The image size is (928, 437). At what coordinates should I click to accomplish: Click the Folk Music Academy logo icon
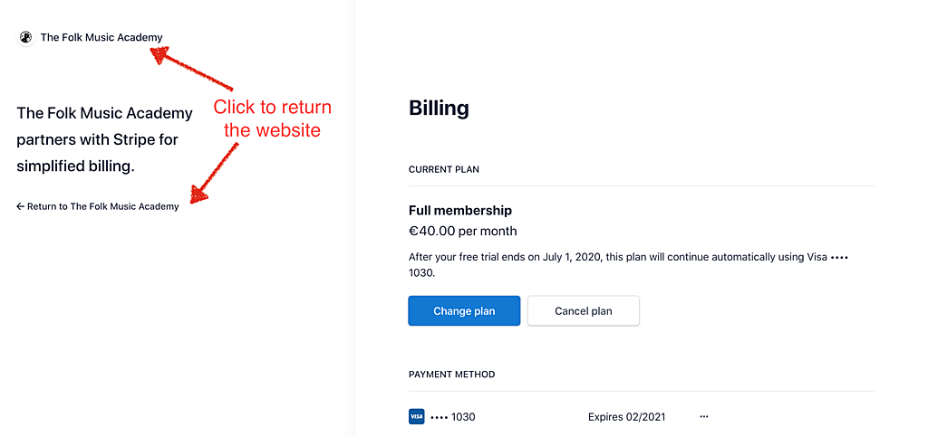(25, 37)
